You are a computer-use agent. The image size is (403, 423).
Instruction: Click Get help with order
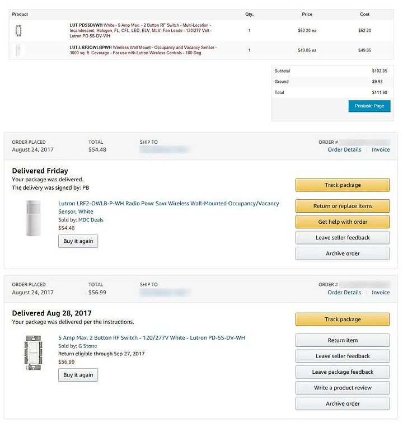[x=343, y=222]
